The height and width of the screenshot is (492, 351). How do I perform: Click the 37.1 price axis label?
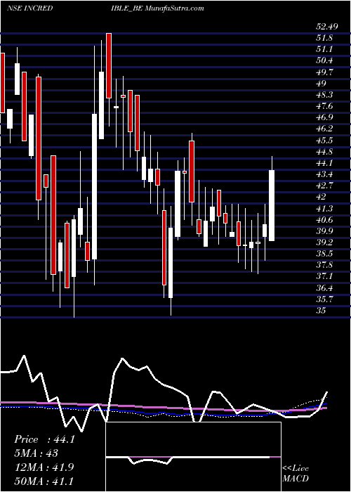324,276
